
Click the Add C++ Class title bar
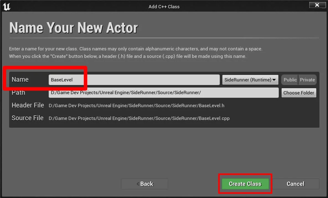point(164,7)
